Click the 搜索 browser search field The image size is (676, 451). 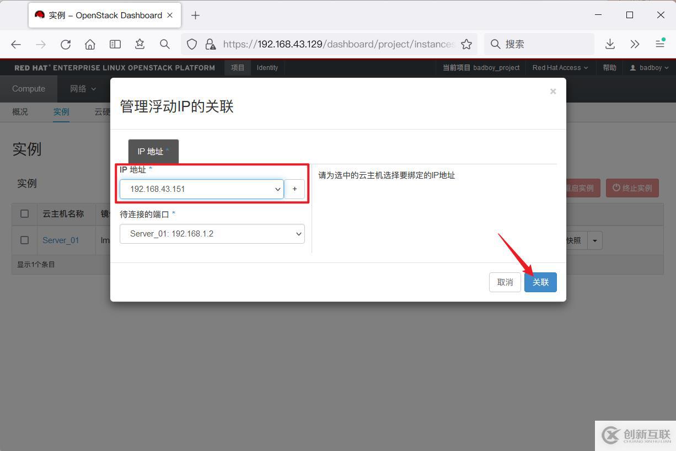click(x=539, y=44)
